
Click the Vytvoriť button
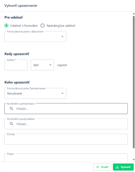click(123, 167)
